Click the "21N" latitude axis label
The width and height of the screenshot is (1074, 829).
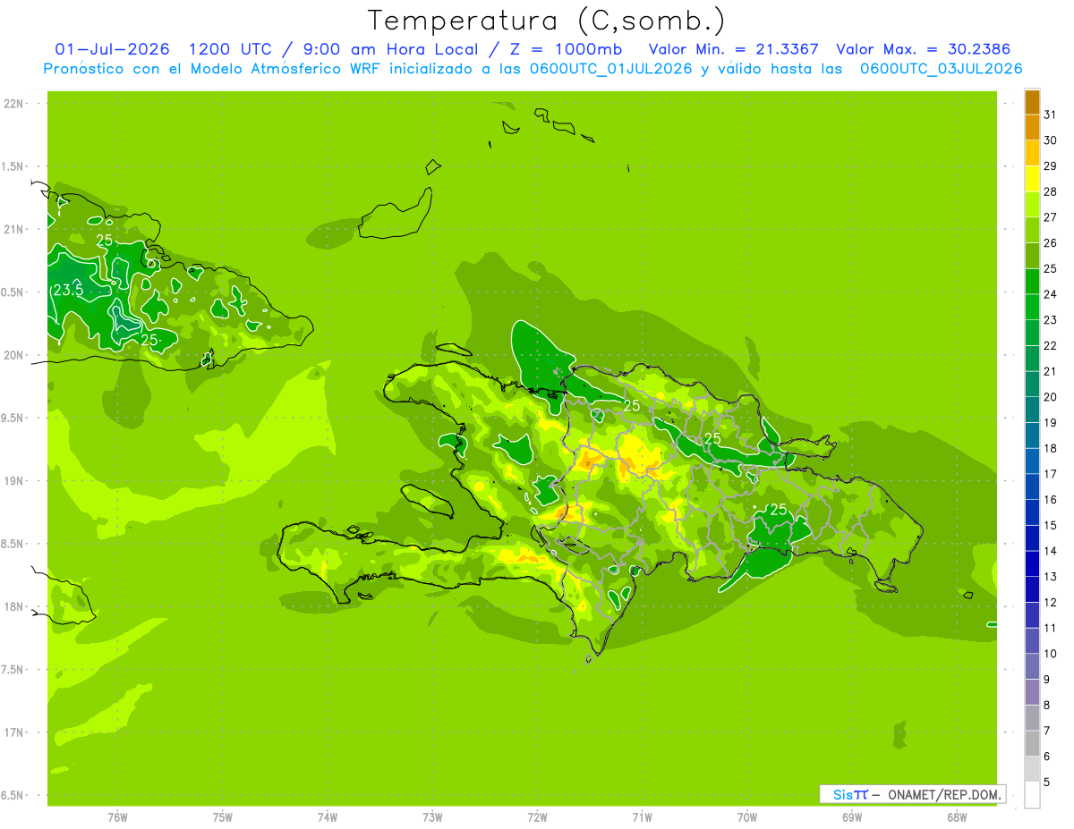coord(14,229)
